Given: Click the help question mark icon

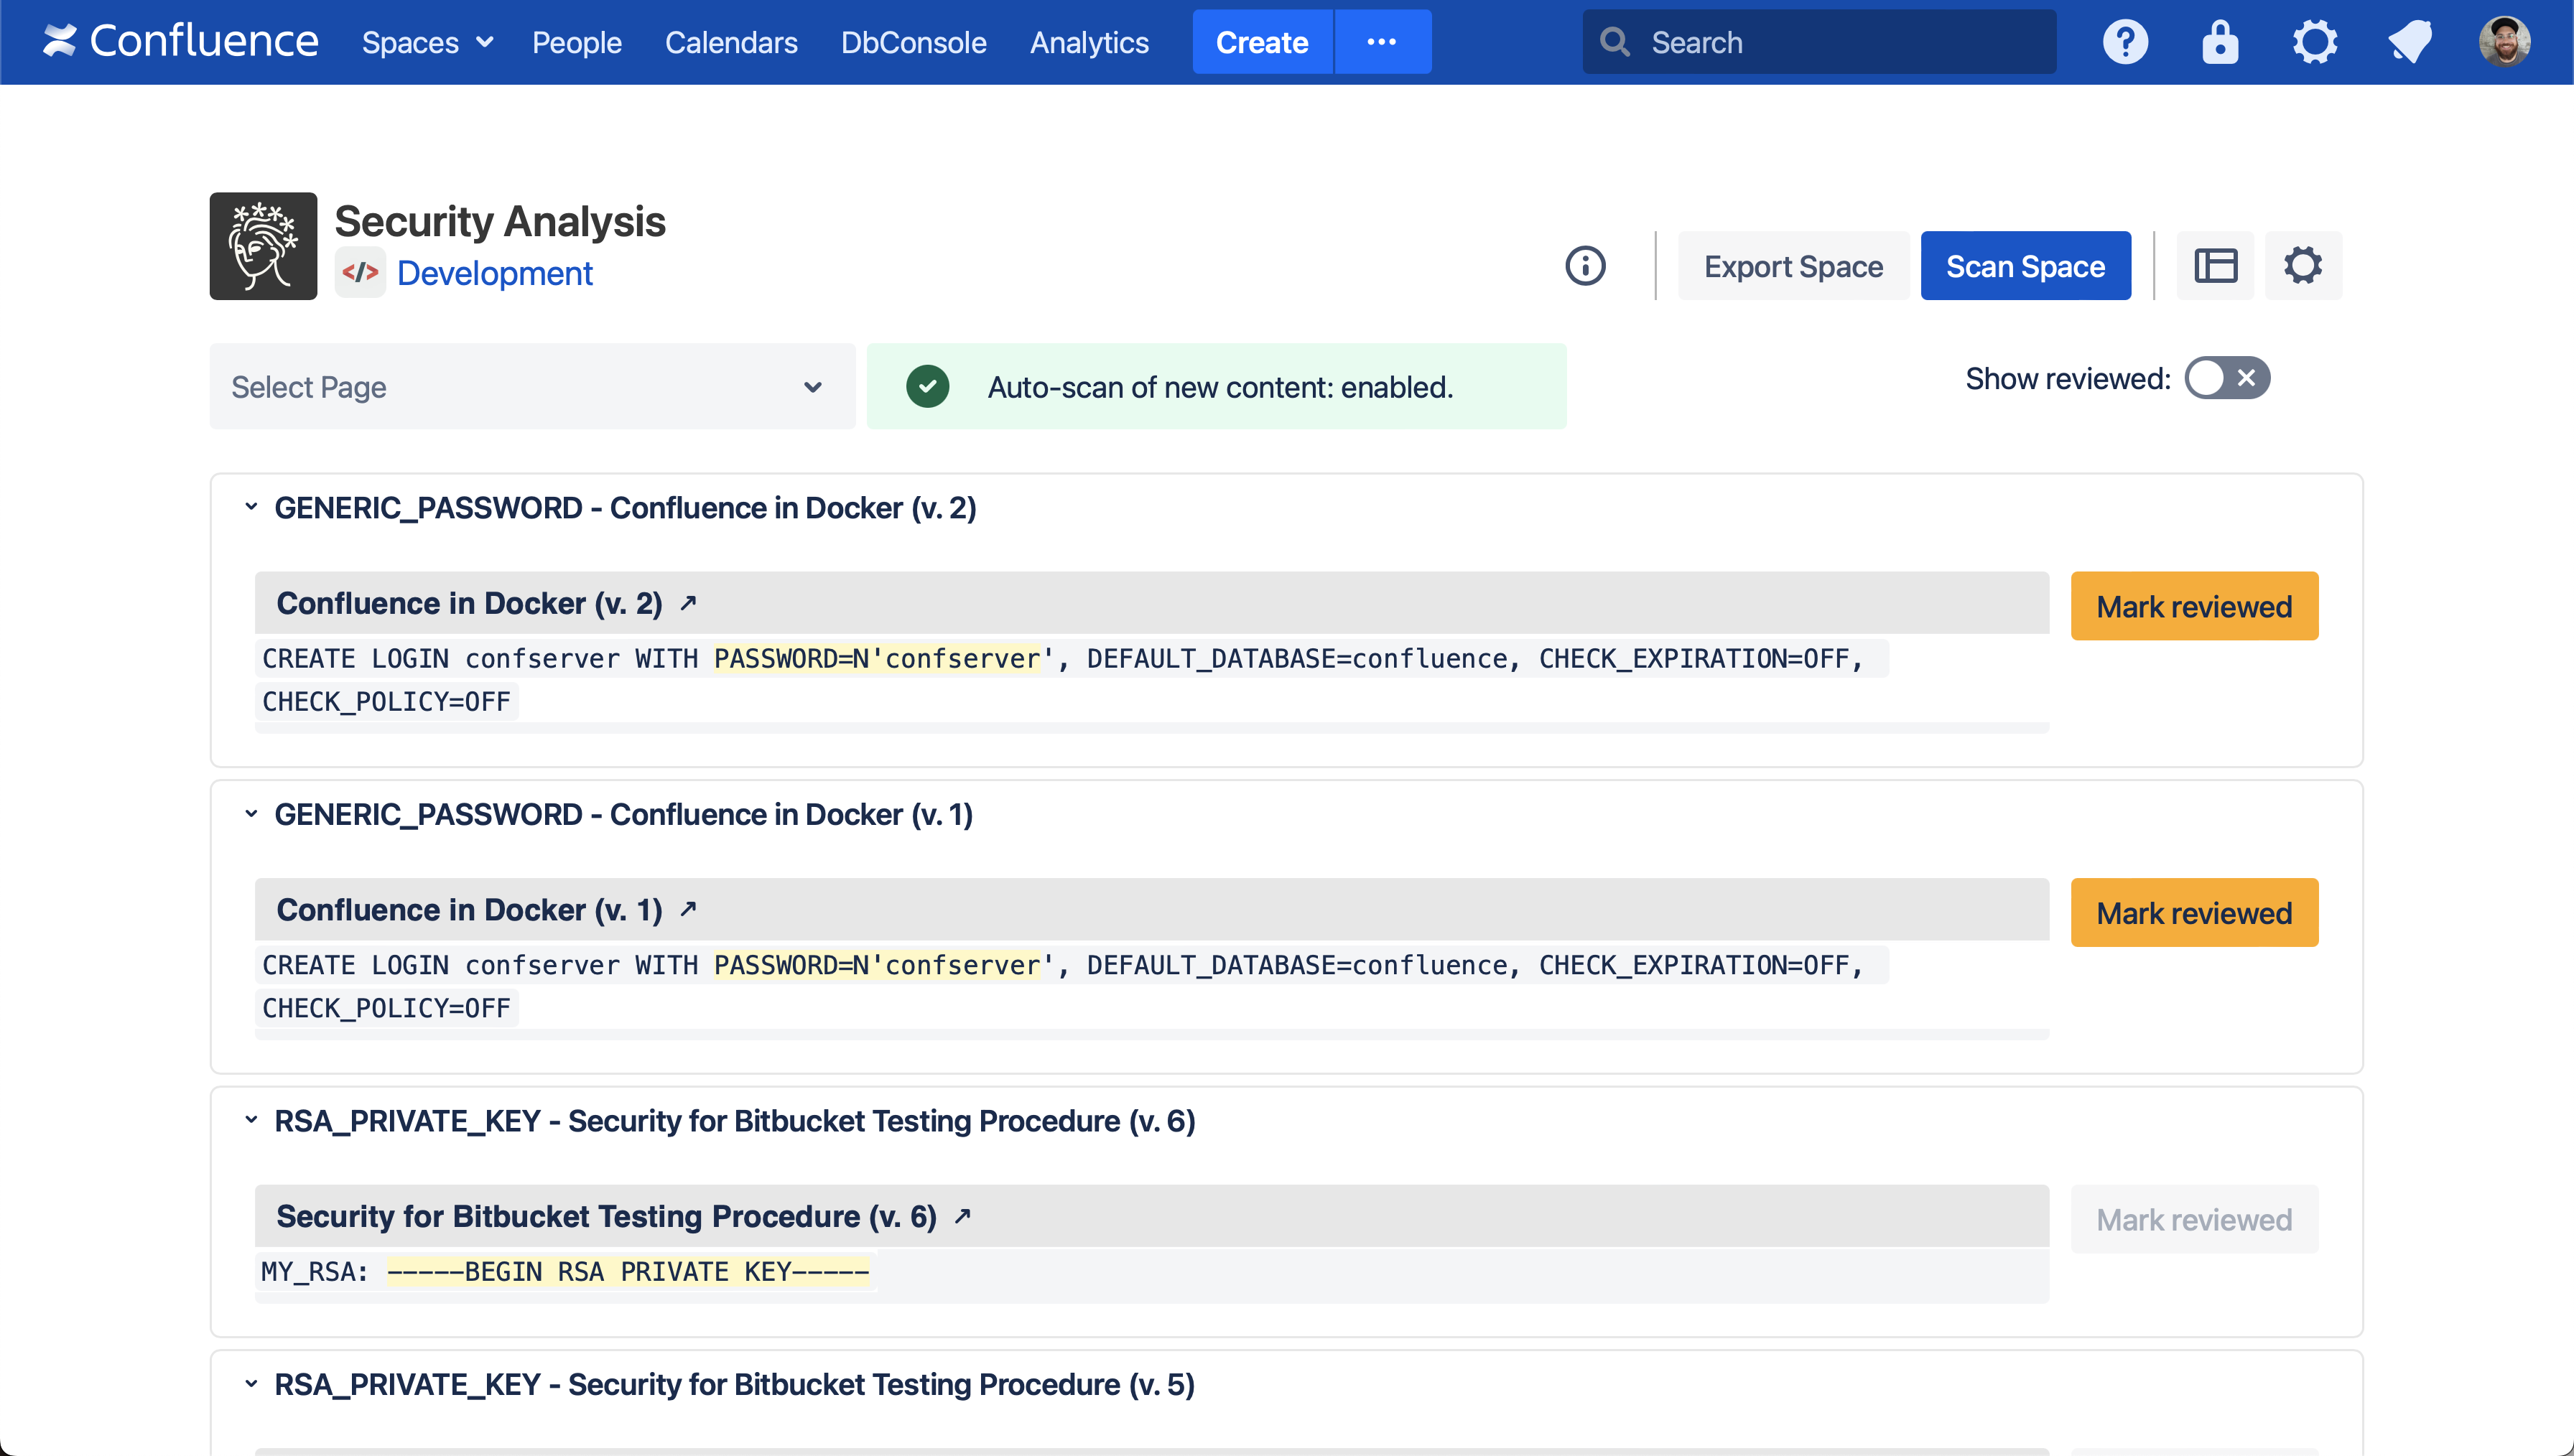Looking at the screenshot, I should pos(2125,42).
